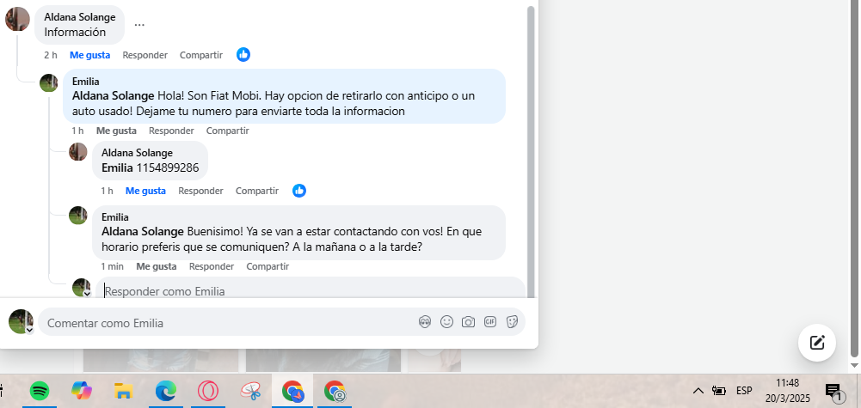The image size is (861, 408).
Task: Start a new message with the compose icon
Action: 817,343
